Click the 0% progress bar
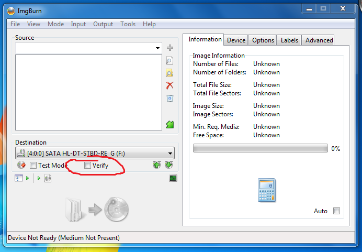Viewport: 362px width, 252px height. pos(261,148)
